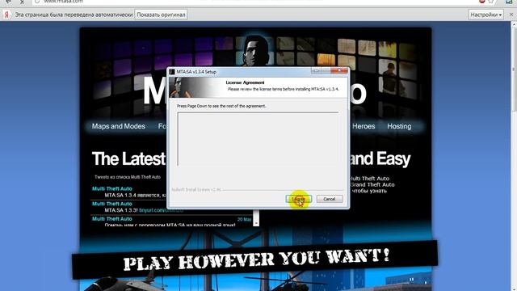Minimize the MTA:SA Setup window
Viewport: 517px width, 291px height.
point(316,70)
